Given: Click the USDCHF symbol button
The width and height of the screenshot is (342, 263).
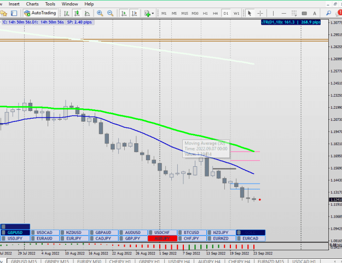Looking at the screenshot, I should point(163,232).
